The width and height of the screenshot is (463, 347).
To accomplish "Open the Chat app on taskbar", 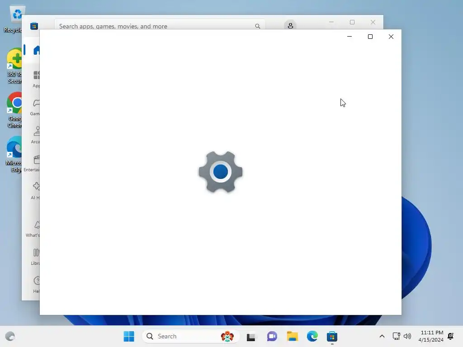I will (272, 336).
